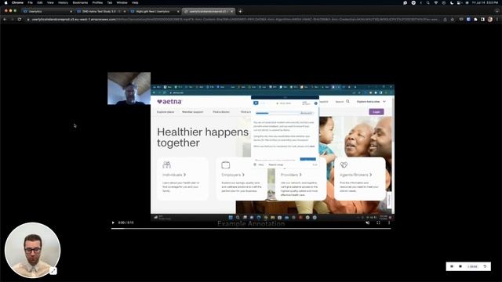Click the pause button in recorder toolbar
Screen dimensions: 502x282
[452, 266]
